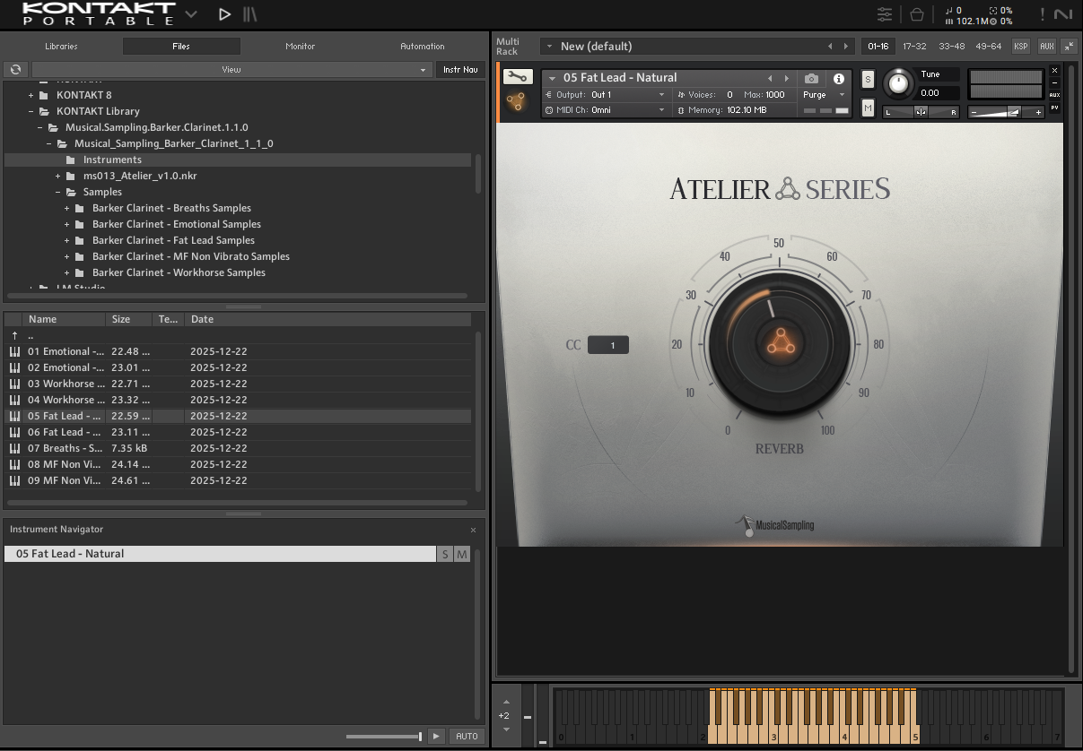Click the Instr Nav button
Viewport: 1083px width, 751px height.
tap(460, 70)
